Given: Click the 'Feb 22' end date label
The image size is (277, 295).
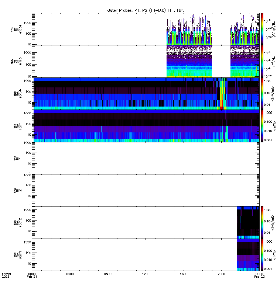Looking at the screenshot, I should (259, 277).
